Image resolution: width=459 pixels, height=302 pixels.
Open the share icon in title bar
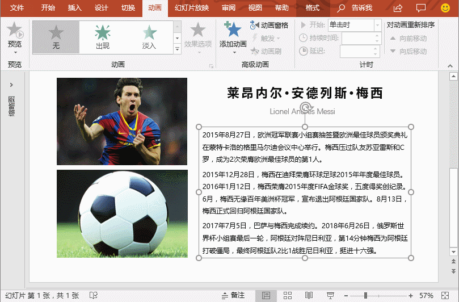(398, 8)
